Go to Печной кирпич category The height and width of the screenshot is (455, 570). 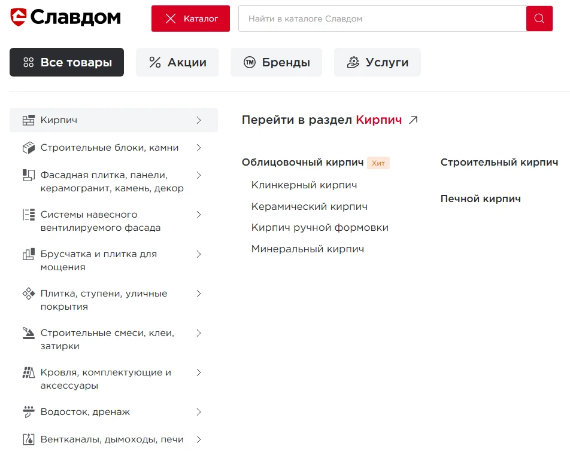[480, 199]
